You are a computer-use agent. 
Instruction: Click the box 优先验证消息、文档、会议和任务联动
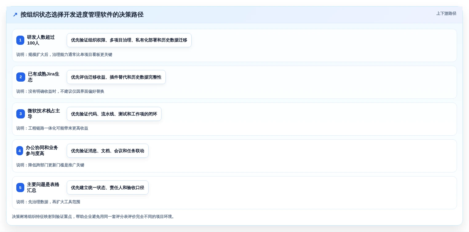point(108,151)
